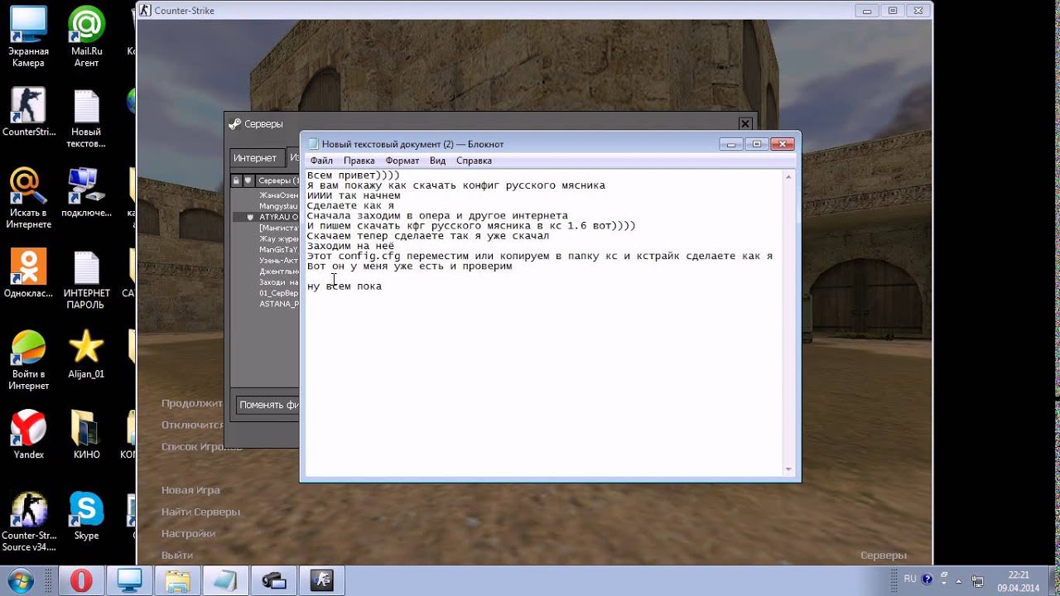Select the CounterStri... desktop shortcut

pyautogui.click(x=28, y=112)
